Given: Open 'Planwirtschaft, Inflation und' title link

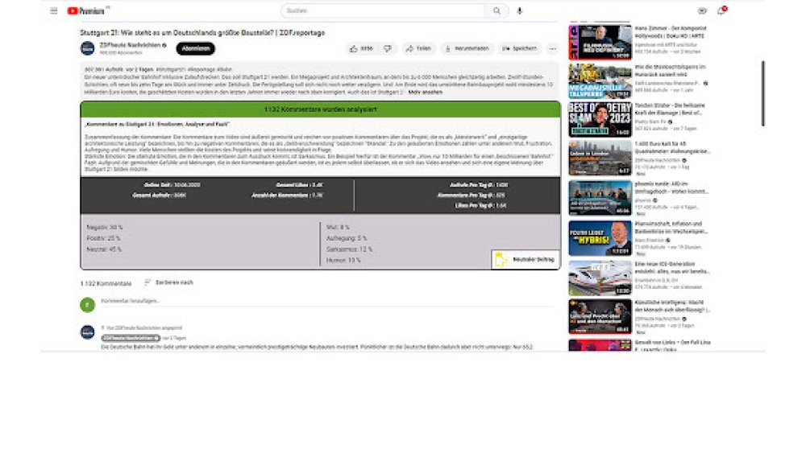Looking at the screenshot, I should point(671,227).
